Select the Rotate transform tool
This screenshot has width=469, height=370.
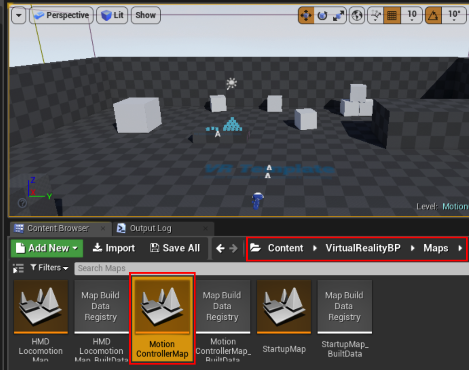321,15
